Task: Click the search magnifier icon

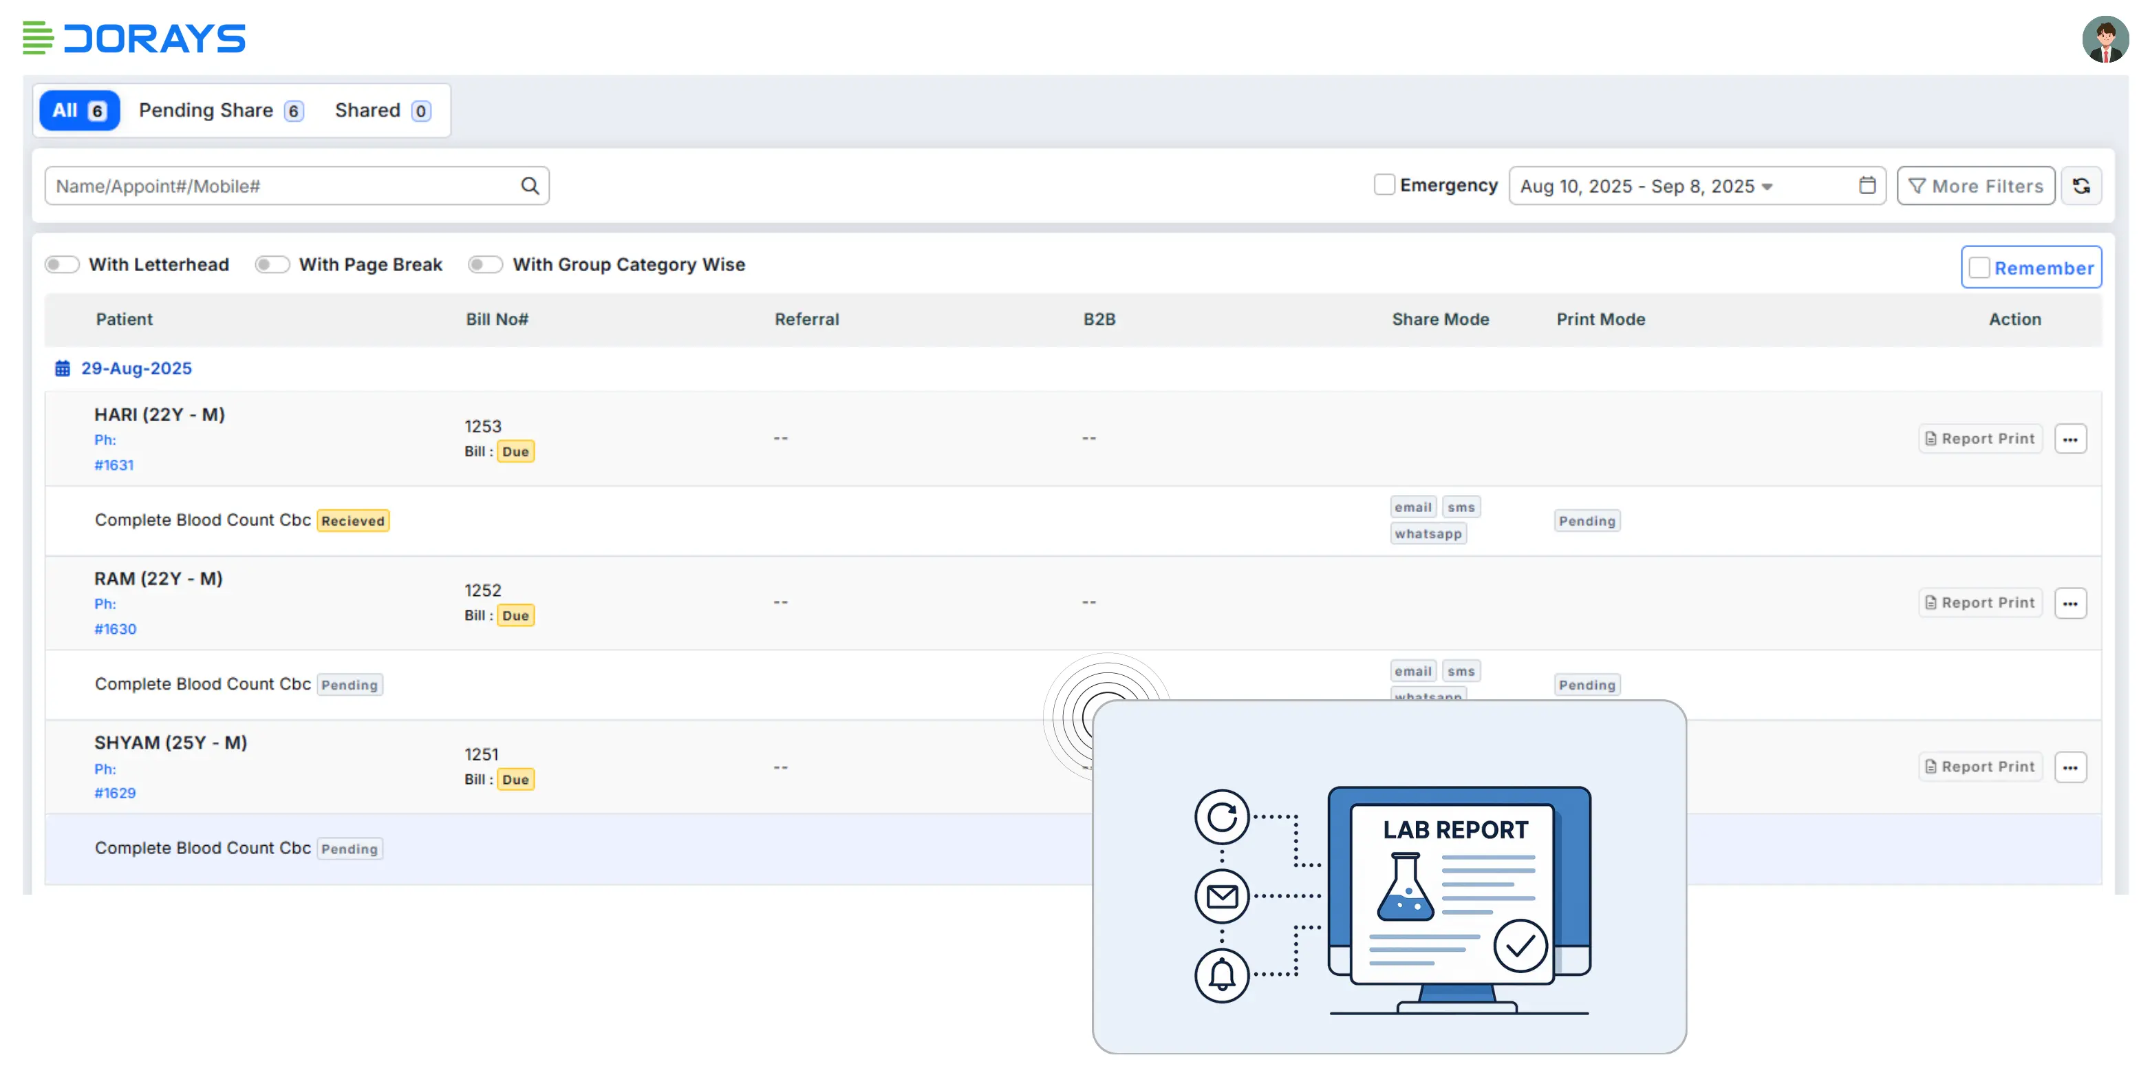Action: (530, 185)
